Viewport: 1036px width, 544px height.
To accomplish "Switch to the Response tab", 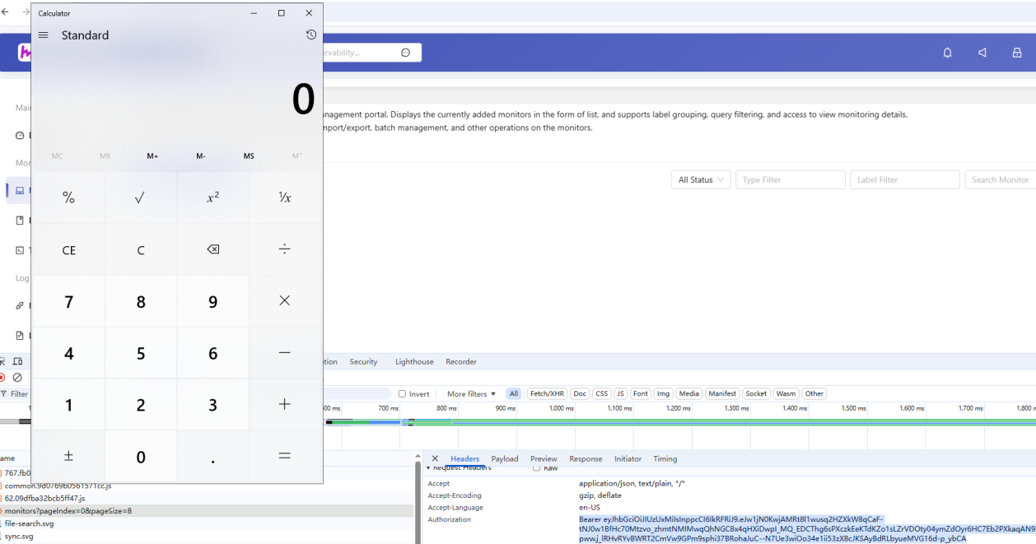I will 586,459.
